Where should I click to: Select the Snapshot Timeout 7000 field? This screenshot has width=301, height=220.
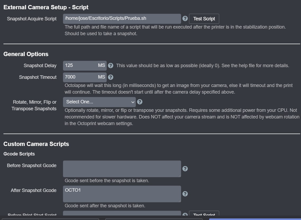[82, 77]
